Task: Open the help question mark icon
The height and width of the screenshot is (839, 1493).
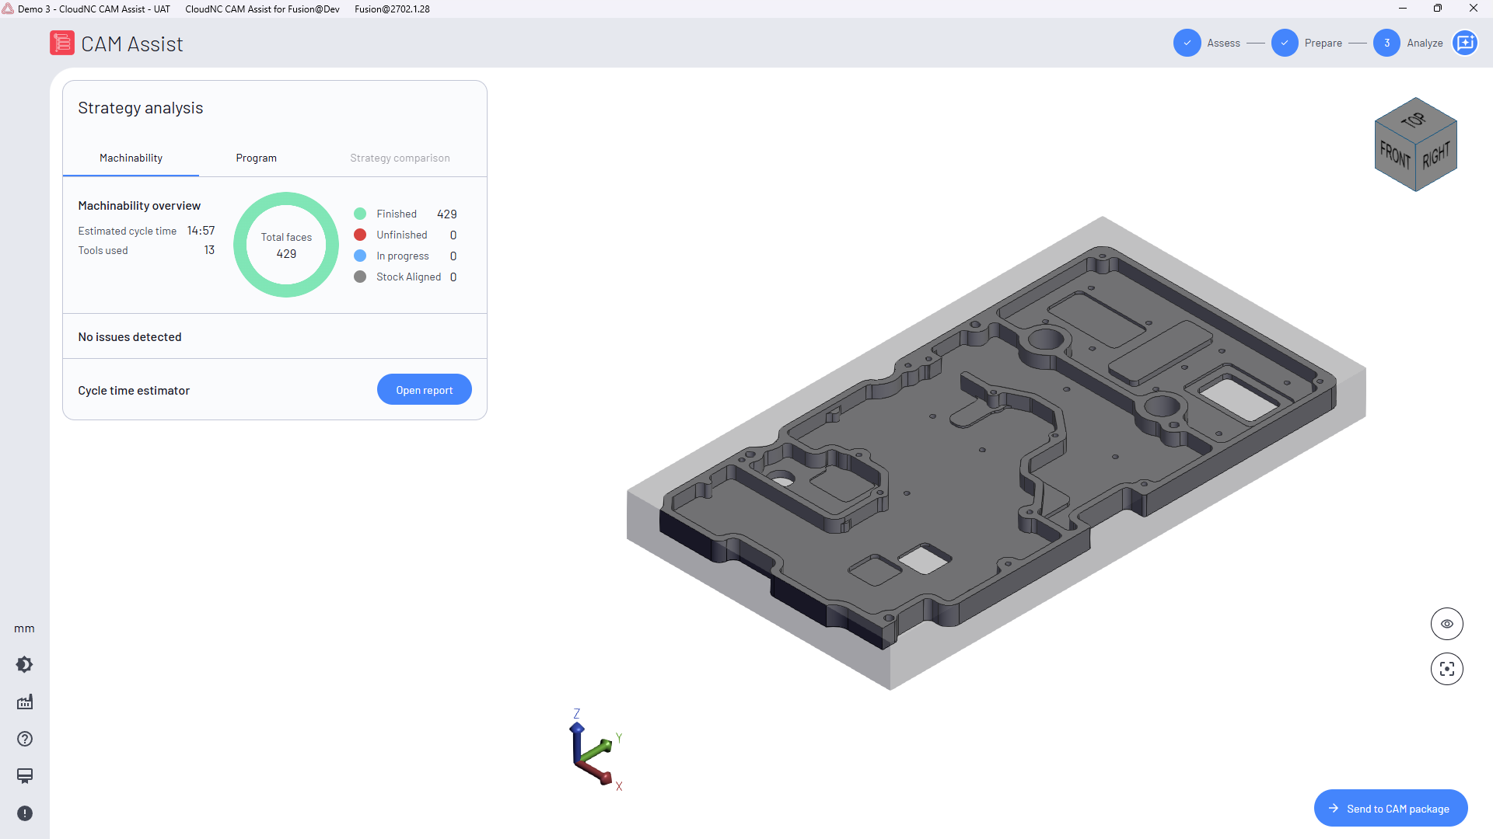Action: click(25, 739)
